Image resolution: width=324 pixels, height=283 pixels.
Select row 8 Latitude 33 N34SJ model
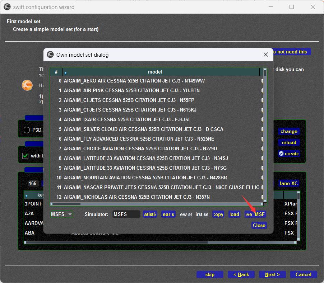pos(156,158)
